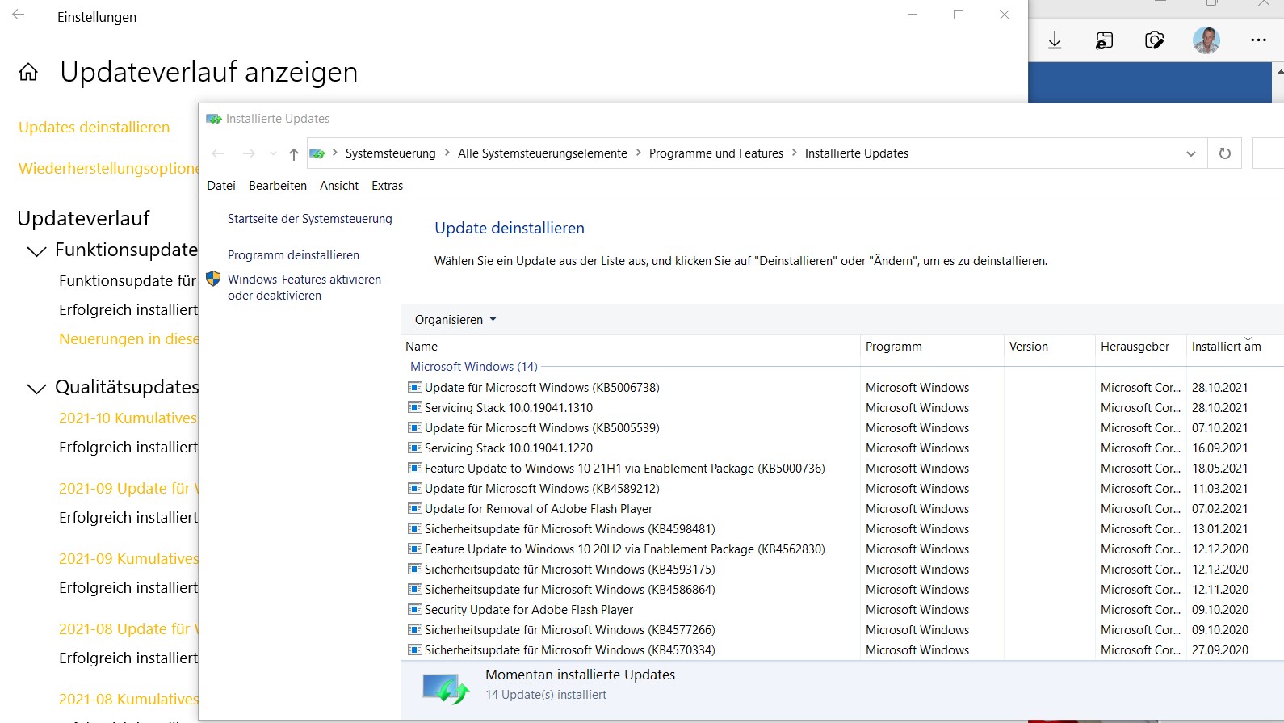Collapse the Funktionsupdates section
Viewport: 1284px width, 723px height.
[36, 251]
